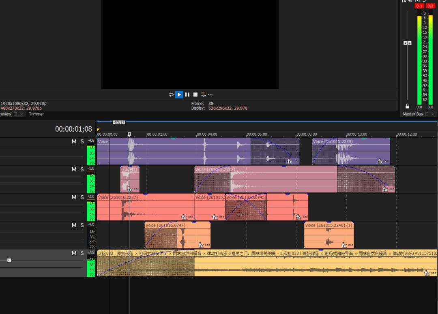Open the dots menu on Voice (261016.0747) clip

click(x=207, y=245)
